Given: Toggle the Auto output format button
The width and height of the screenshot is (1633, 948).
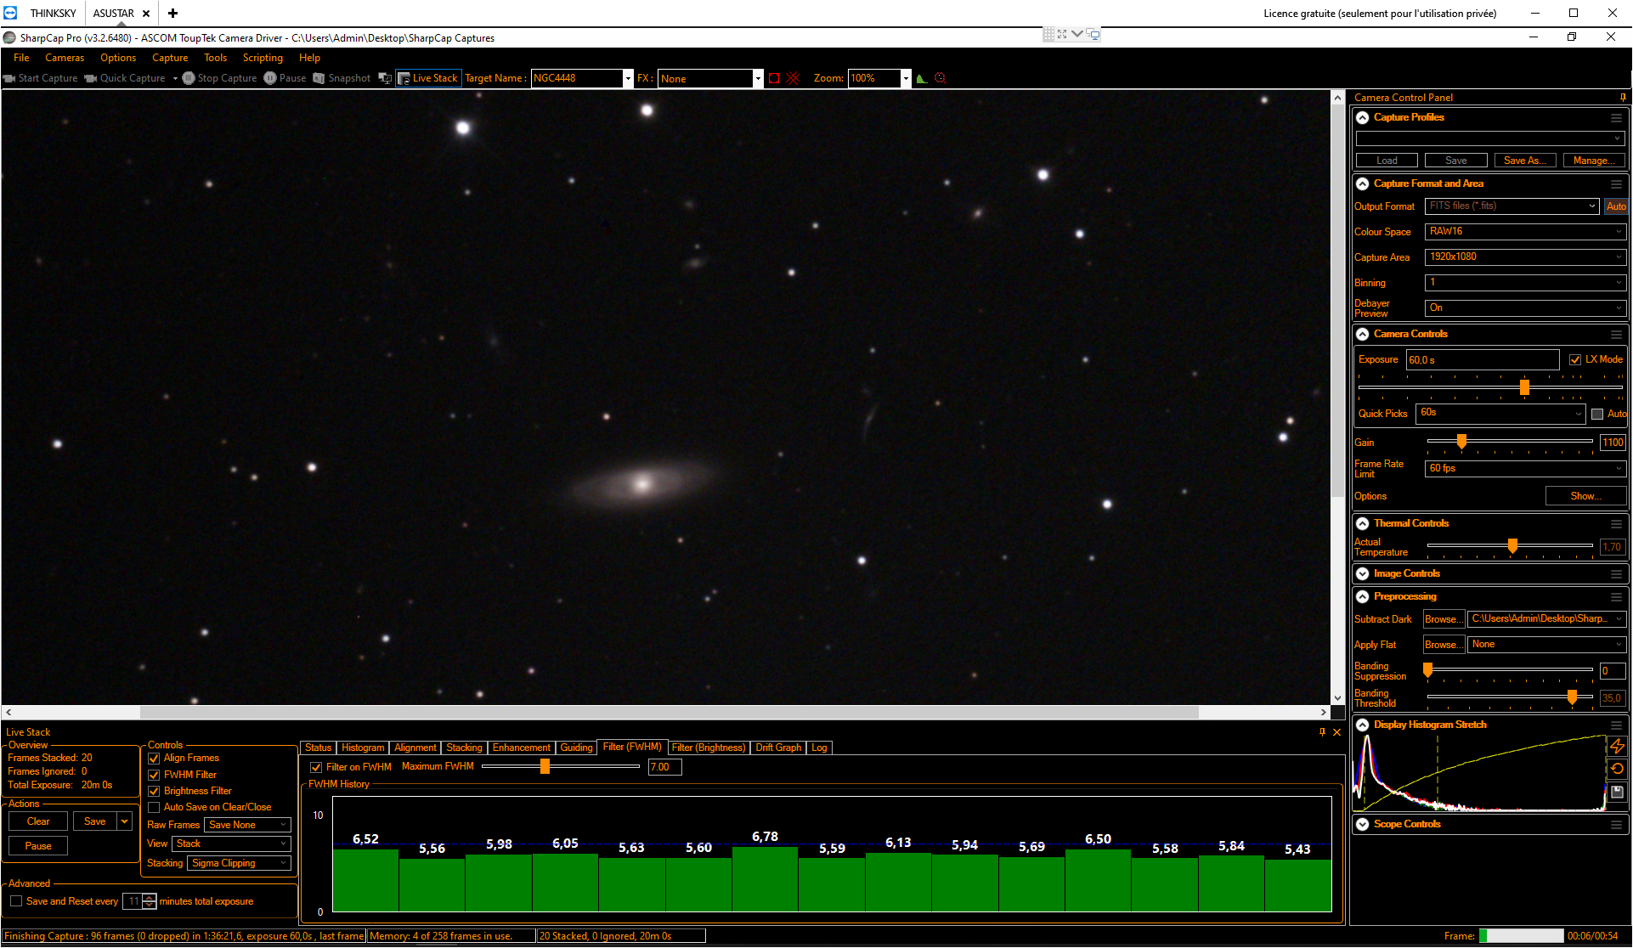Looking at the screenshot, I should click(1616, 206).
